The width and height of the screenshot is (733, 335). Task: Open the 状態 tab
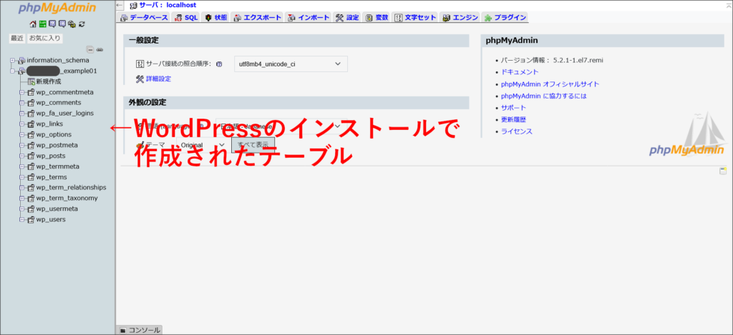216,18
